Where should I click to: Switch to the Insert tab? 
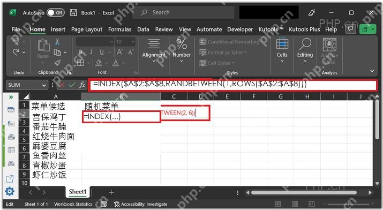58,29
